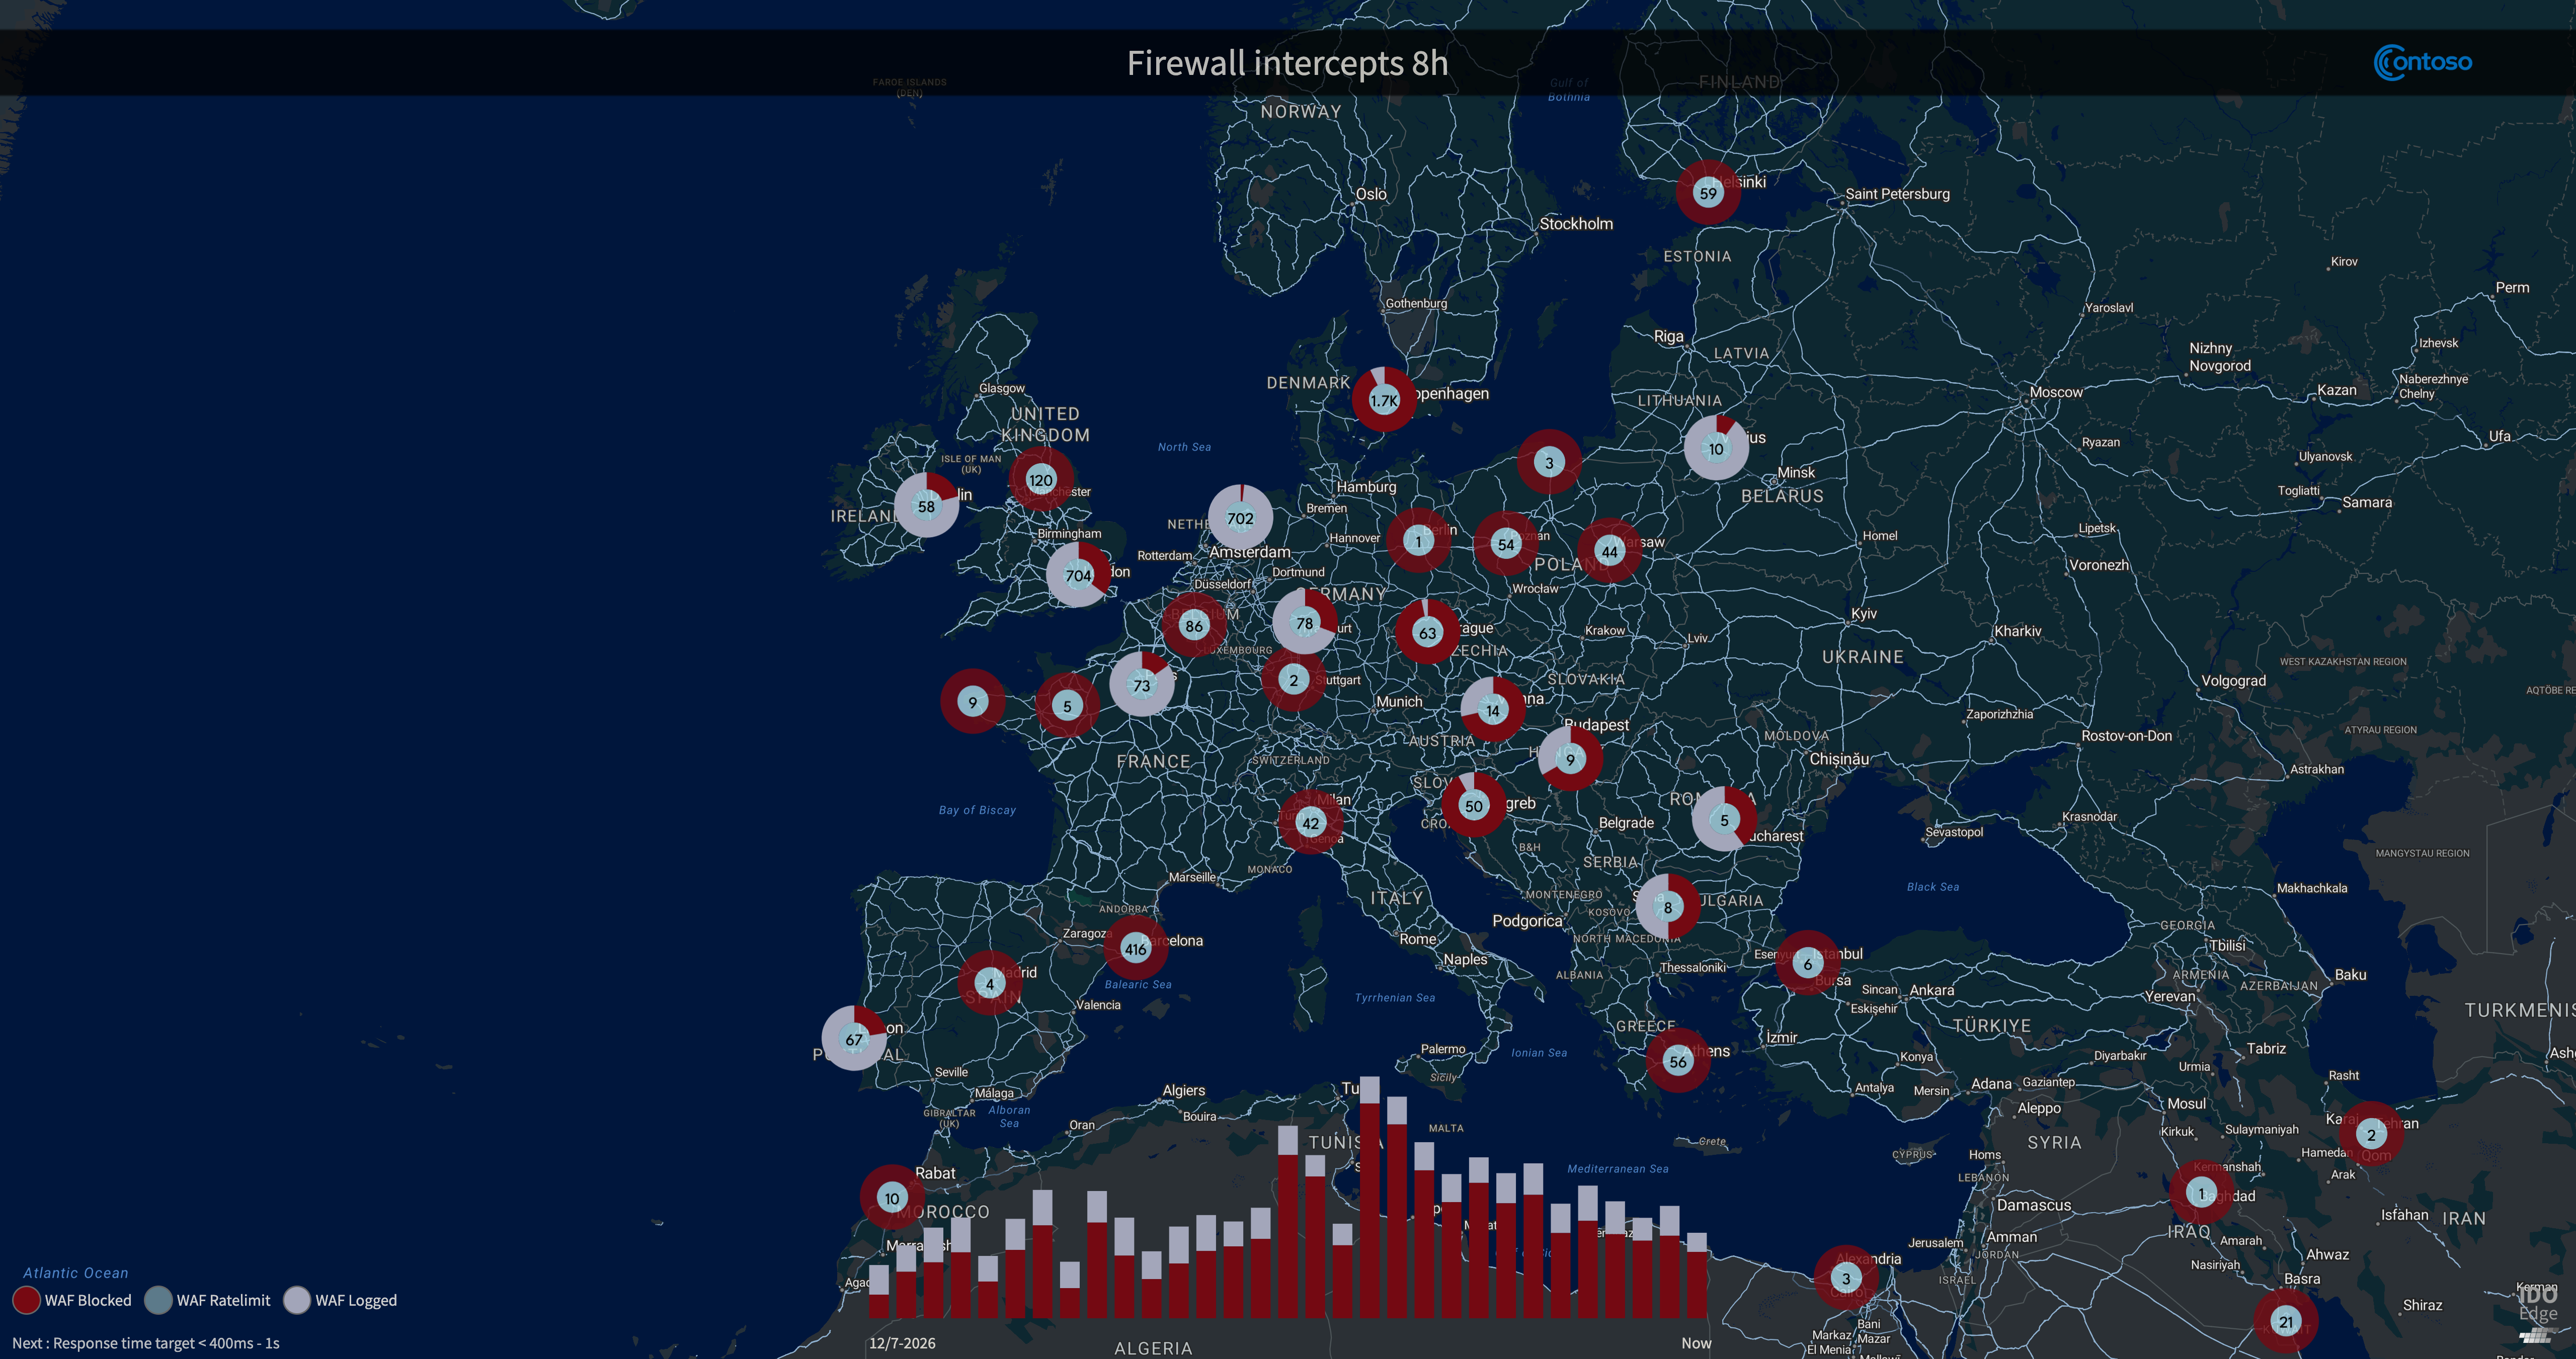Select the 1 cluster marker at Baghdad
The image size is (2576, 1359).
pos(2201,1193)
